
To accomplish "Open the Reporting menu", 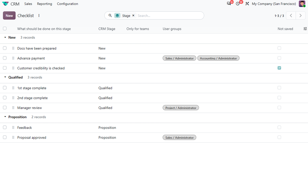I will pos(45,4).
